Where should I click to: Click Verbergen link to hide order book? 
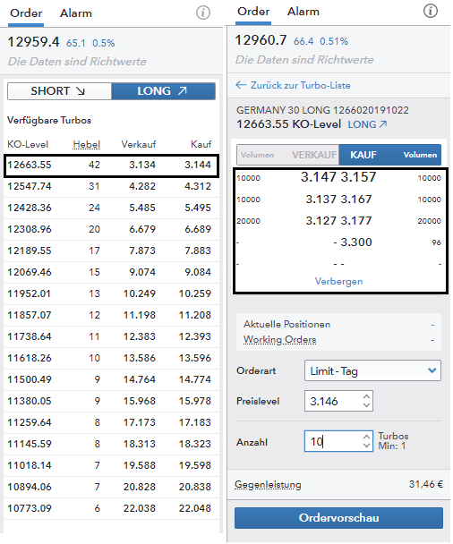338,281
